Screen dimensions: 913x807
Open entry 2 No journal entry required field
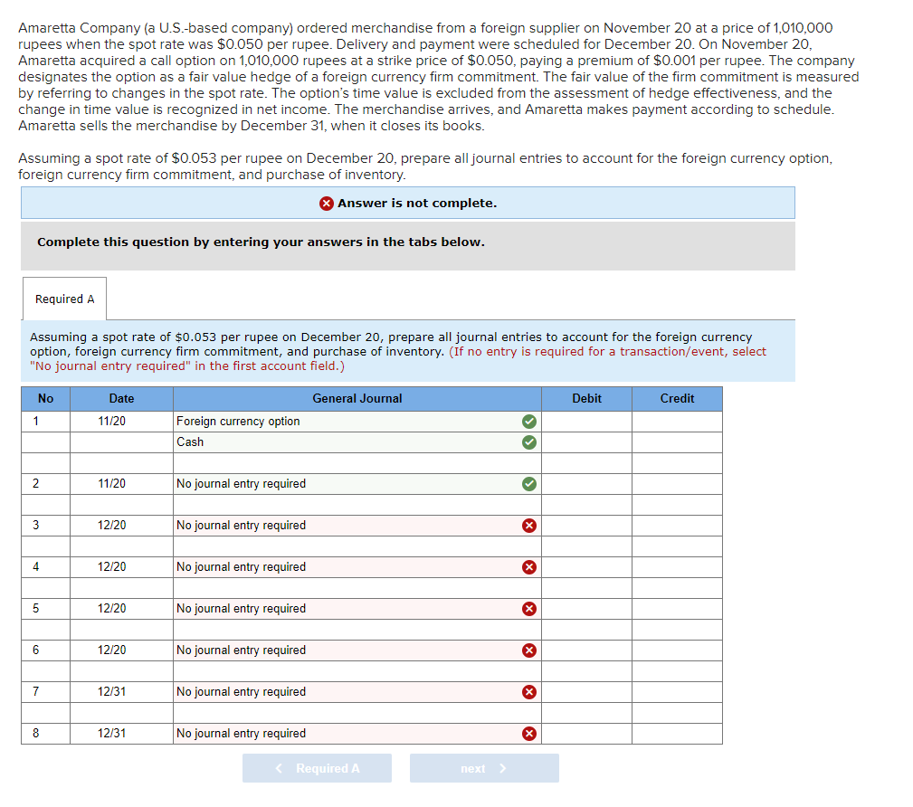[357, 484]
